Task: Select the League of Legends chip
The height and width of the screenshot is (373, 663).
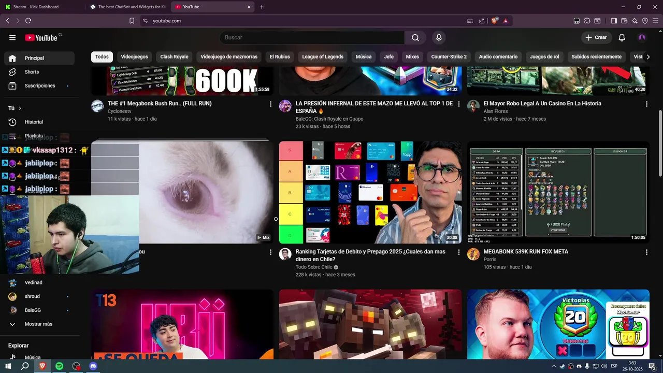Action: (323, 56)
